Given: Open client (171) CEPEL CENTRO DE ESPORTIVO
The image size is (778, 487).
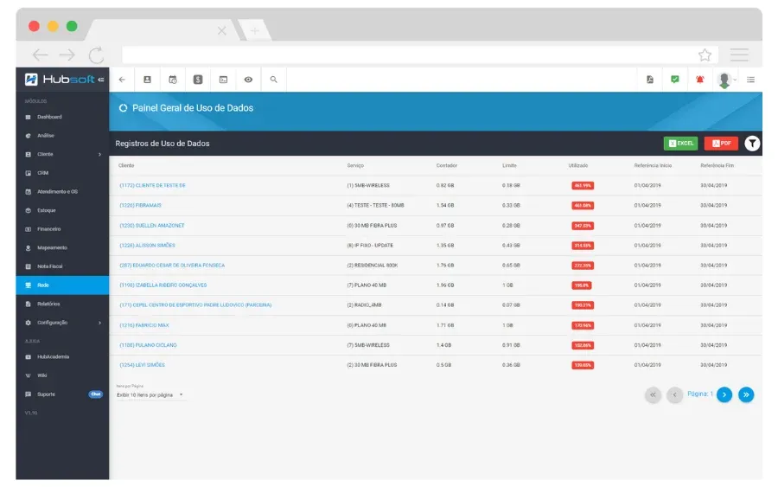Looking at the screenshot, I should tap(195, 305).
